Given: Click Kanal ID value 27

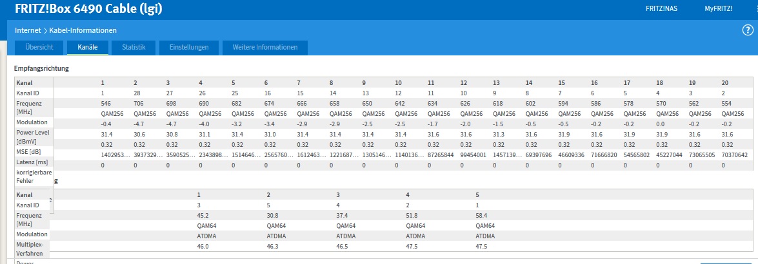Looking at the screenshot, I should 170,93.
